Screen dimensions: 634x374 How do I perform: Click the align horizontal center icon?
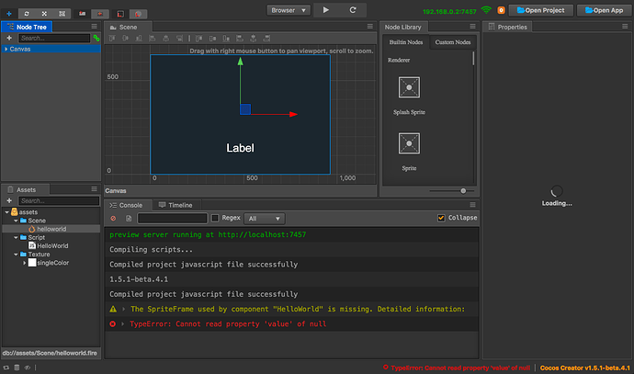(x=165, y=39)
